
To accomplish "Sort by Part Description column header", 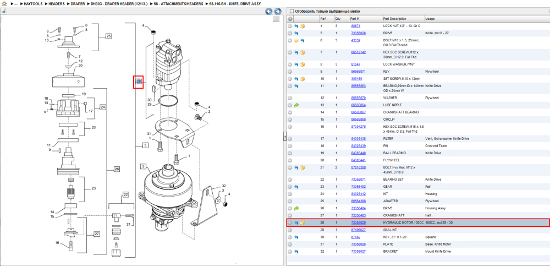I will click(394, 19).
